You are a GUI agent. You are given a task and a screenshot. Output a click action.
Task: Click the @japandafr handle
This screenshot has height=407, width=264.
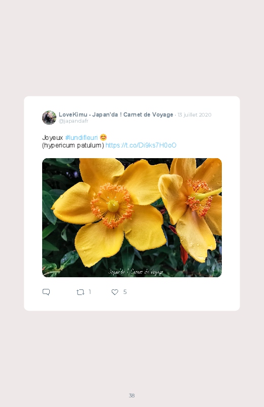click(x=74, y=121)
